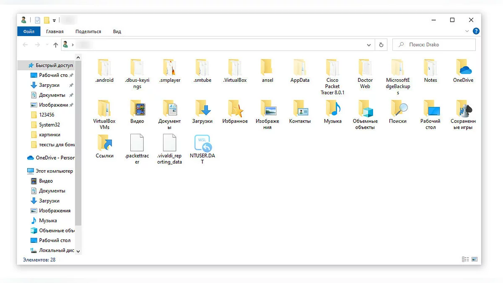The width and height of the screenshot is (503, 283).
Task: Click the Refresh button beside address bar
Action: [x=381, y=45]
